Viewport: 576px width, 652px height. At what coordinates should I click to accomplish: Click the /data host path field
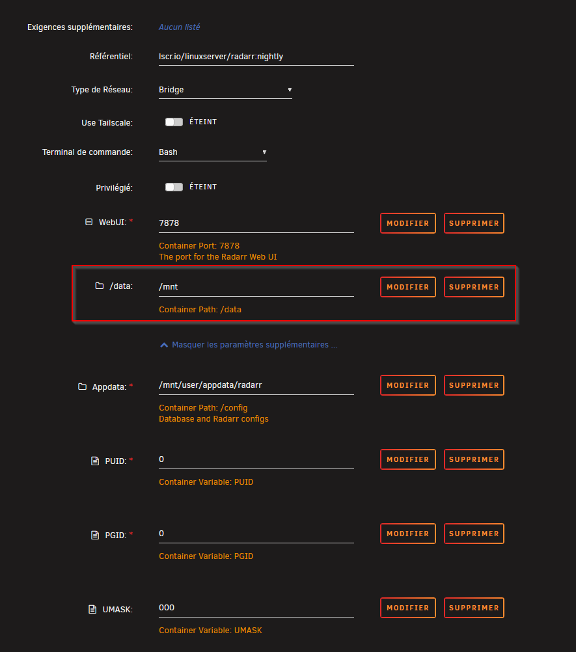tap(256, 287)
